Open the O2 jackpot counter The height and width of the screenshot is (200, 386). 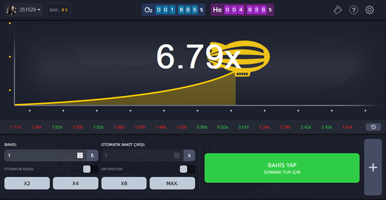tap(173, 10)
